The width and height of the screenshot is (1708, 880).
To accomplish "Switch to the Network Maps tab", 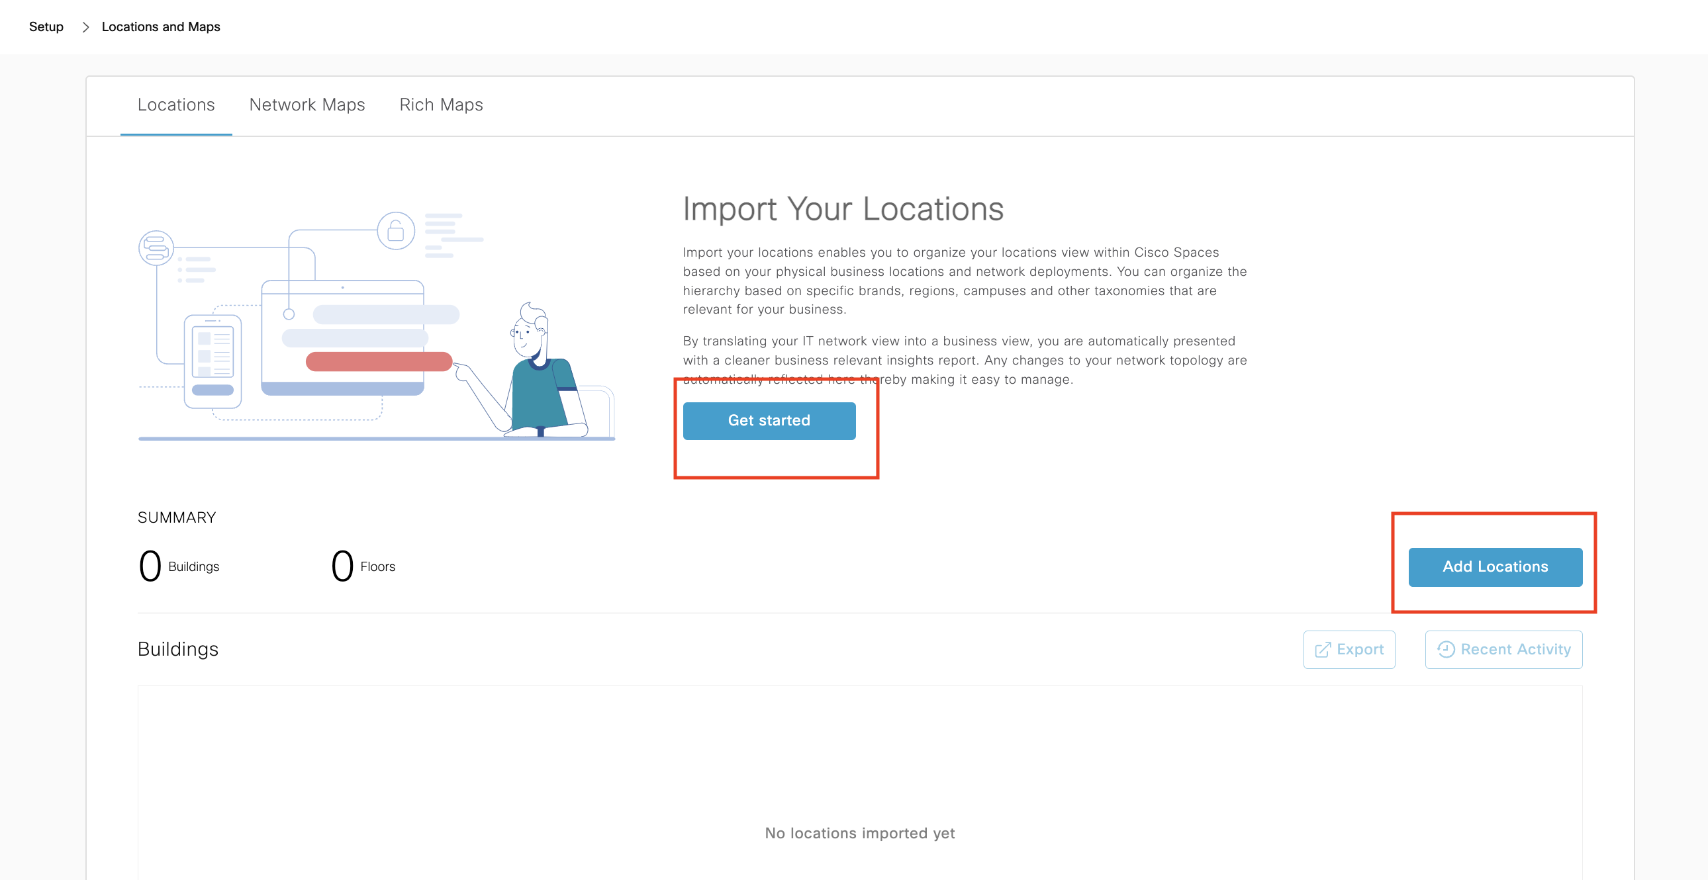I will (307, 105).
